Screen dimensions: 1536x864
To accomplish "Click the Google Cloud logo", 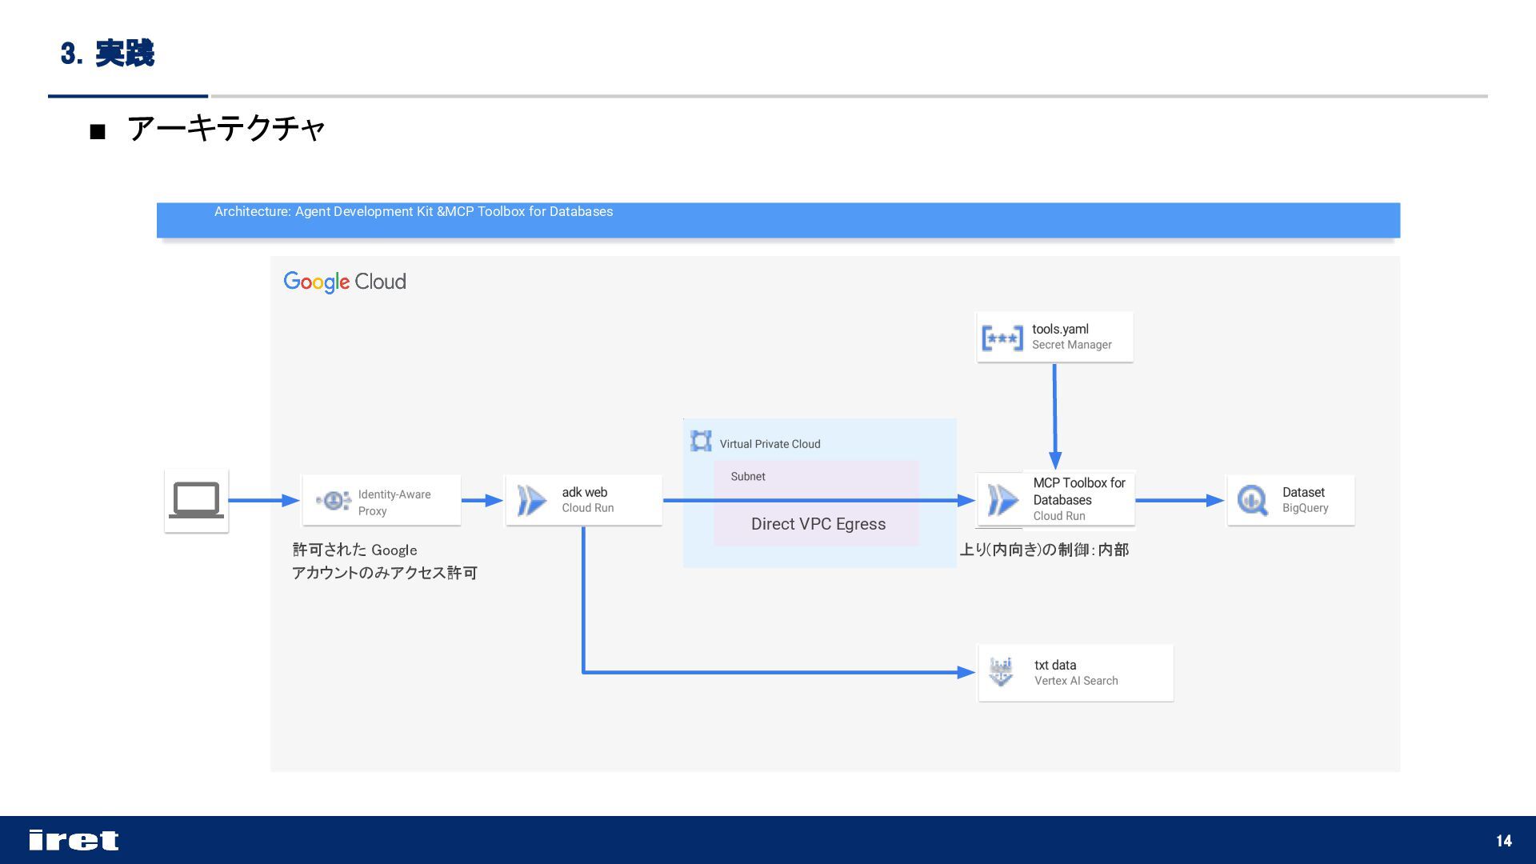I will click(345, 282).
